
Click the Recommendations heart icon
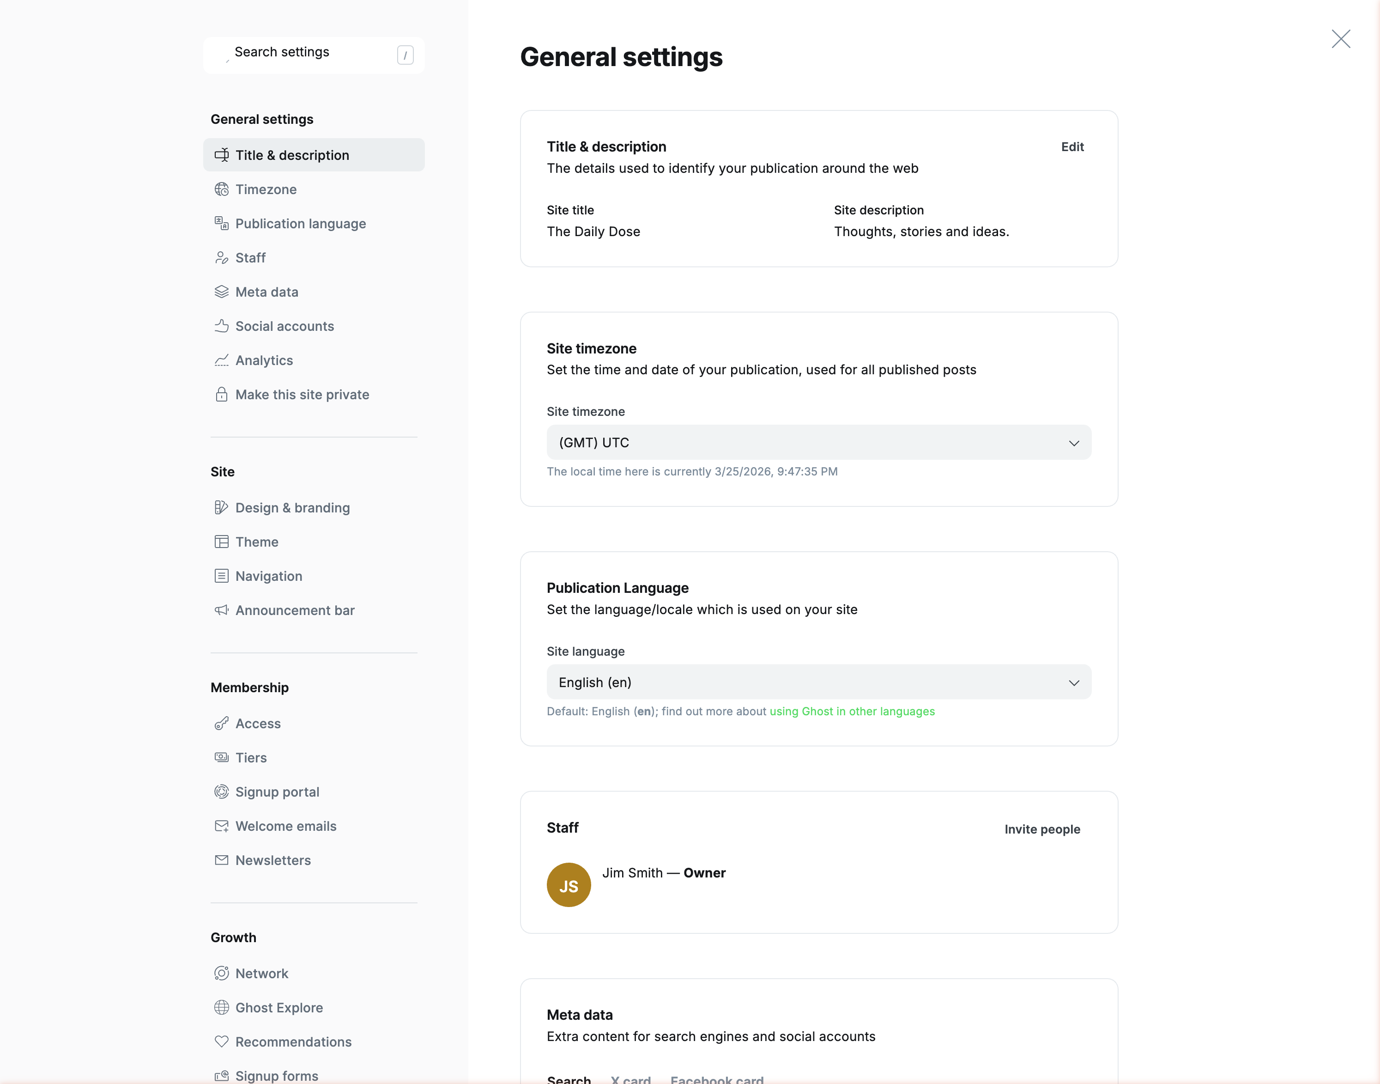point(221,1041)
